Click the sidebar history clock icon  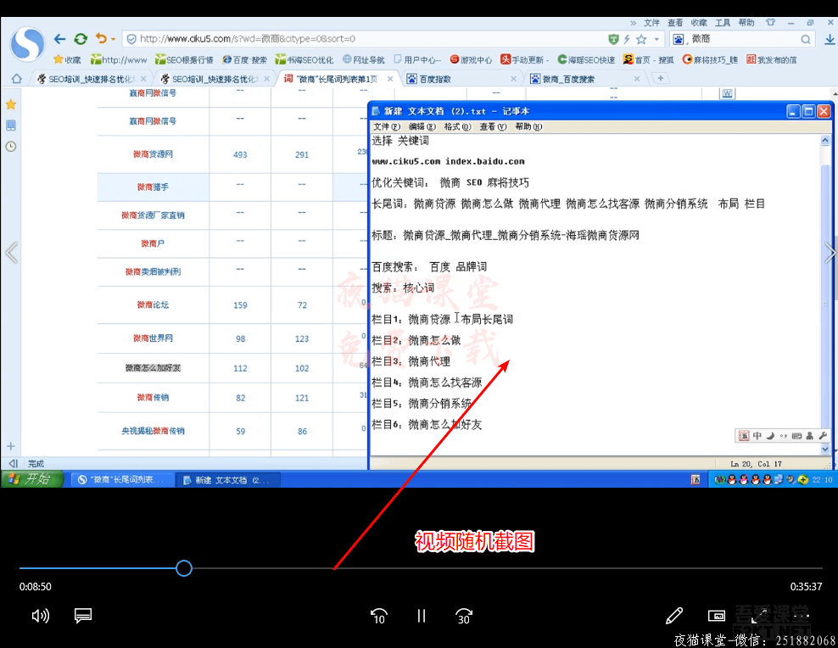11,147
